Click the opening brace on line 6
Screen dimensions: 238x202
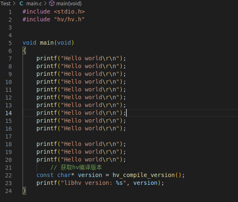point(24,50)
